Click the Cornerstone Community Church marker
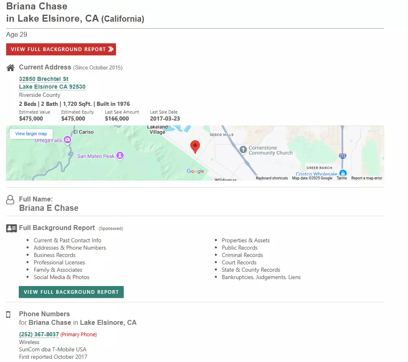Screen dimensions: 408x362 click(x=243, y=150)
